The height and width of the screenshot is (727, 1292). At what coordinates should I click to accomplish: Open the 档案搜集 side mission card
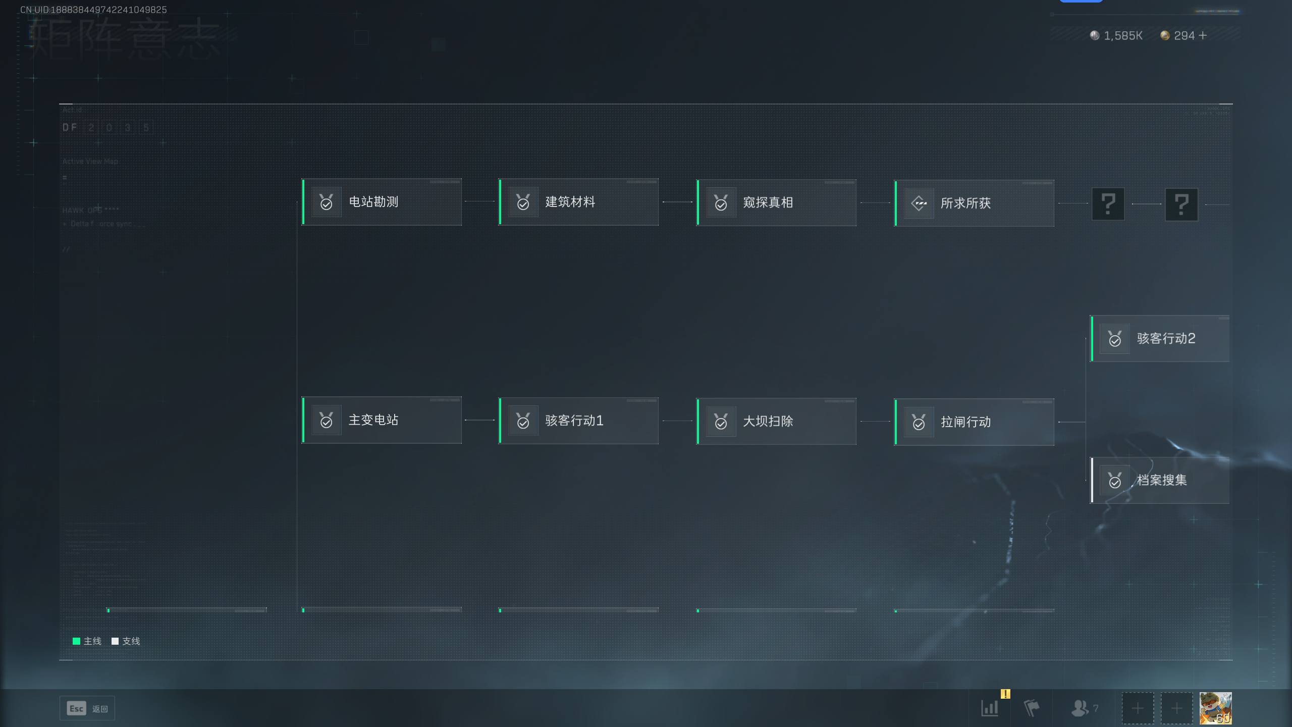pos(1160,481)
